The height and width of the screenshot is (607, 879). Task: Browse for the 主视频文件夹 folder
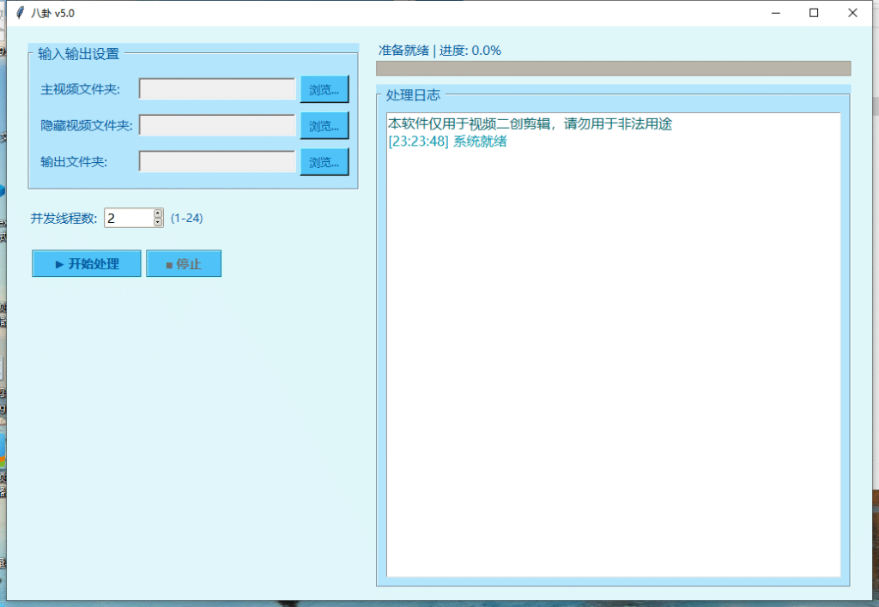(324, 89)
